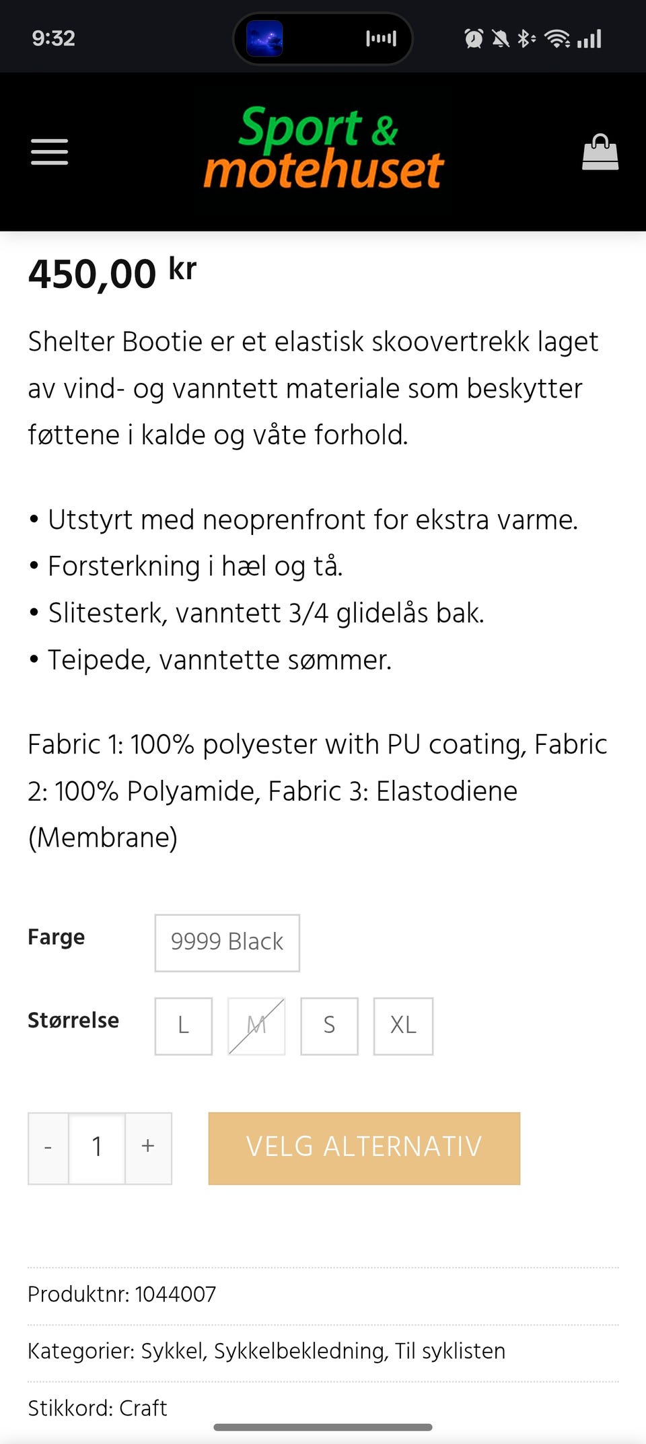The image size is (646, 1444).
Task: Tap the unavailable size M option
Action: click(256, 1025)
